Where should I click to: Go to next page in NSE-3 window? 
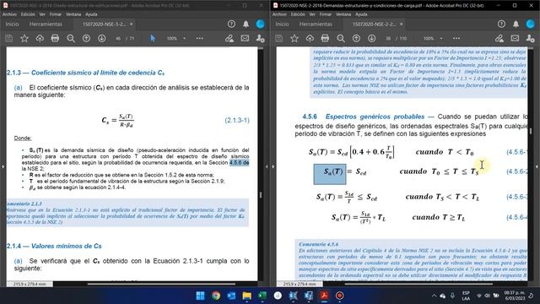click(101, 38)
